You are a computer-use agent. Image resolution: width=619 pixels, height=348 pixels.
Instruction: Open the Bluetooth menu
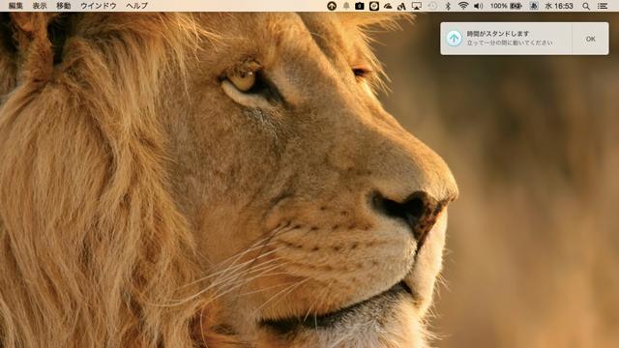coord(448,6)
